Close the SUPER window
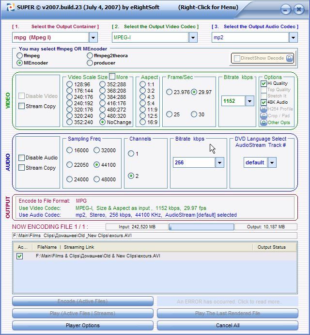Image resolution: width=310 pixels, height=335 pixels. click(x=299, y=10)
